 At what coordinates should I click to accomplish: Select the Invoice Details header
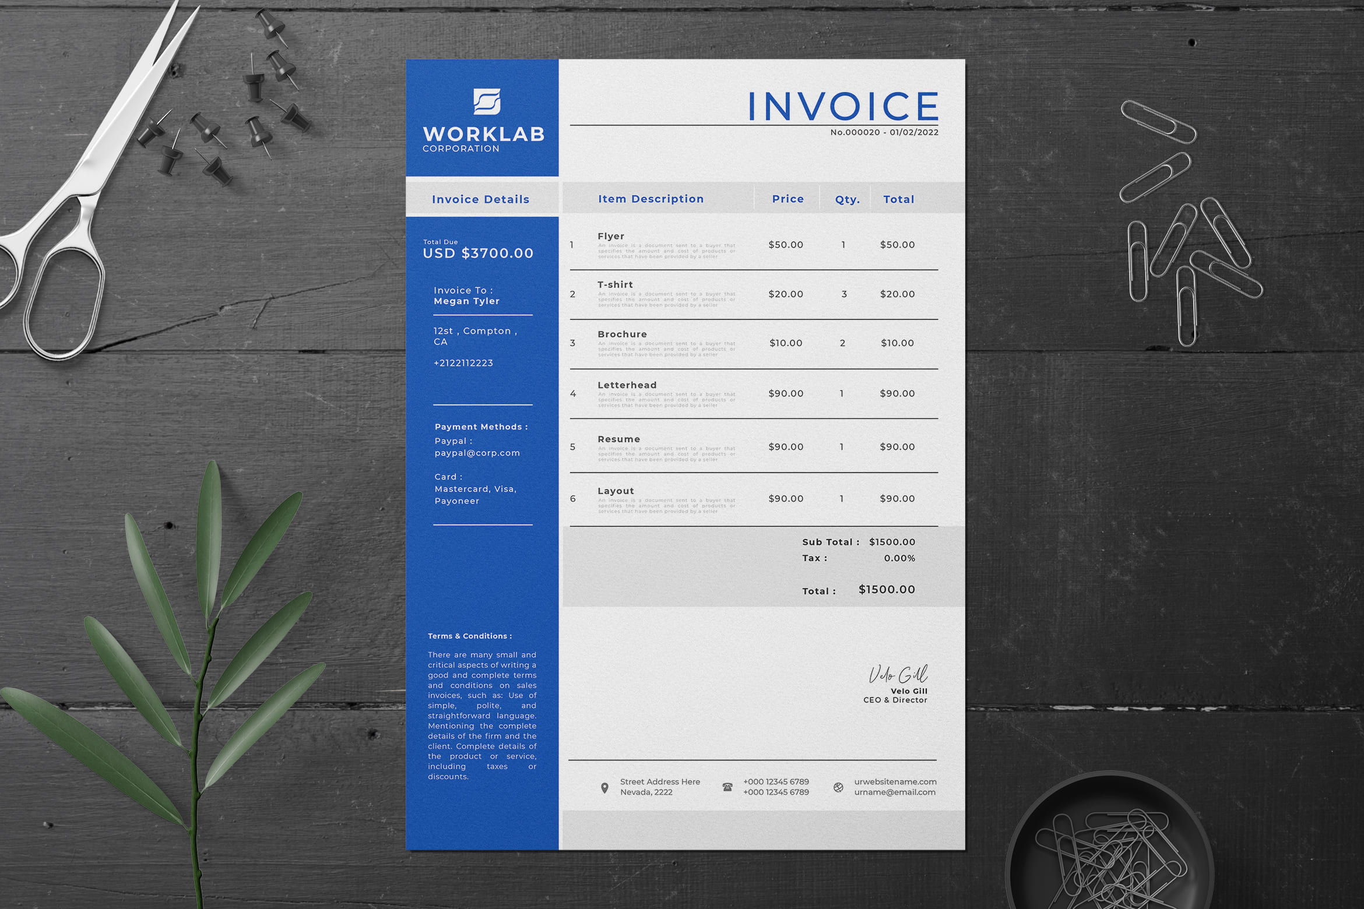pos(480,199)
